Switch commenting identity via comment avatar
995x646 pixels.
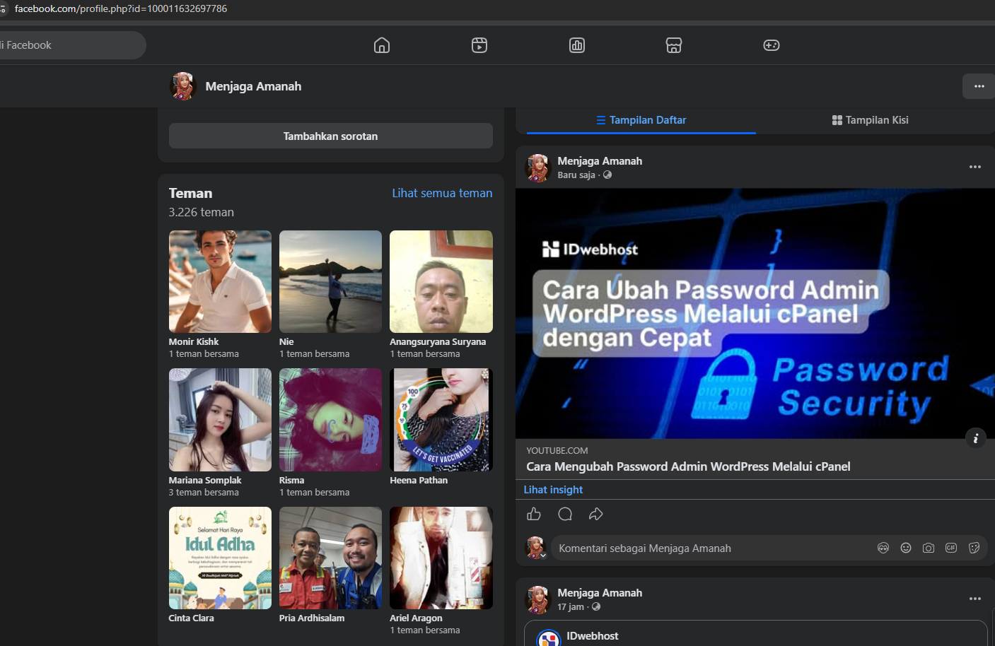coord(535,548)
